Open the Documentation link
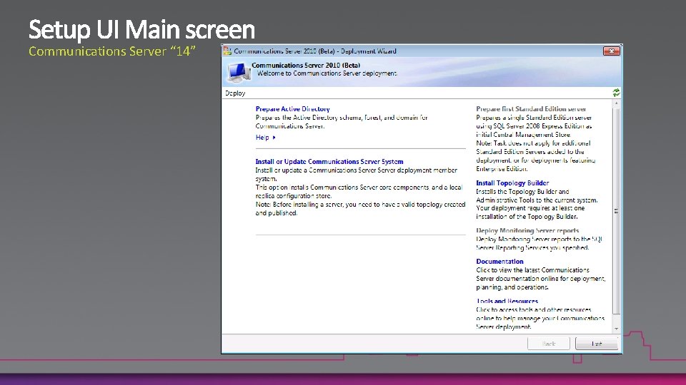The image size is (686, 385). [x=499, y=262]
